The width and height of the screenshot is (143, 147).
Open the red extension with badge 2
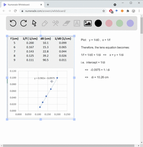pyautogui.click(x=111, y=11)
